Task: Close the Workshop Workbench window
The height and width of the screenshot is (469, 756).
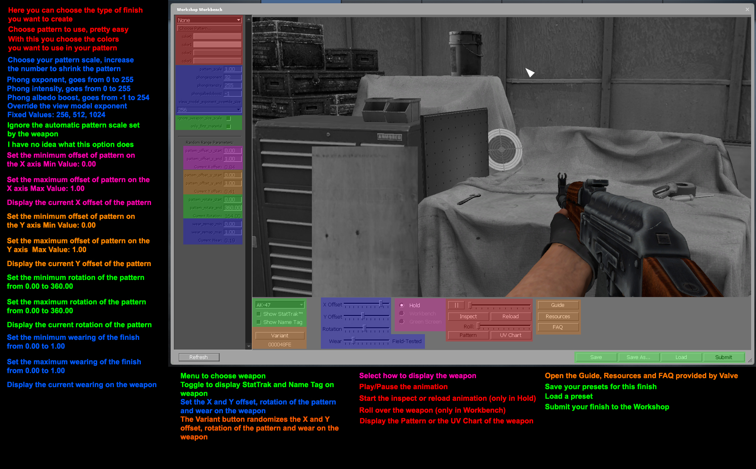Action: (747, 9)
